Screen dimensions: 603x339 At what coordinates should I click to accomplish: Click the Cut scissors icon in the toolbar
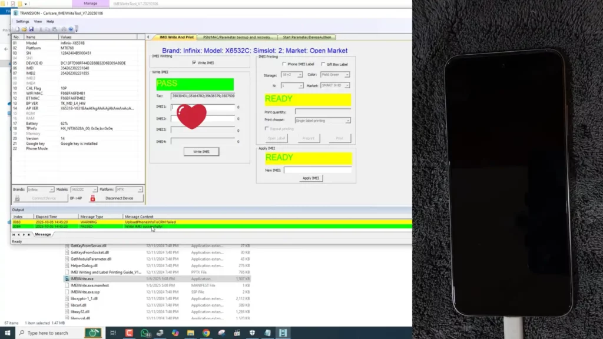(x=41, y=29)
